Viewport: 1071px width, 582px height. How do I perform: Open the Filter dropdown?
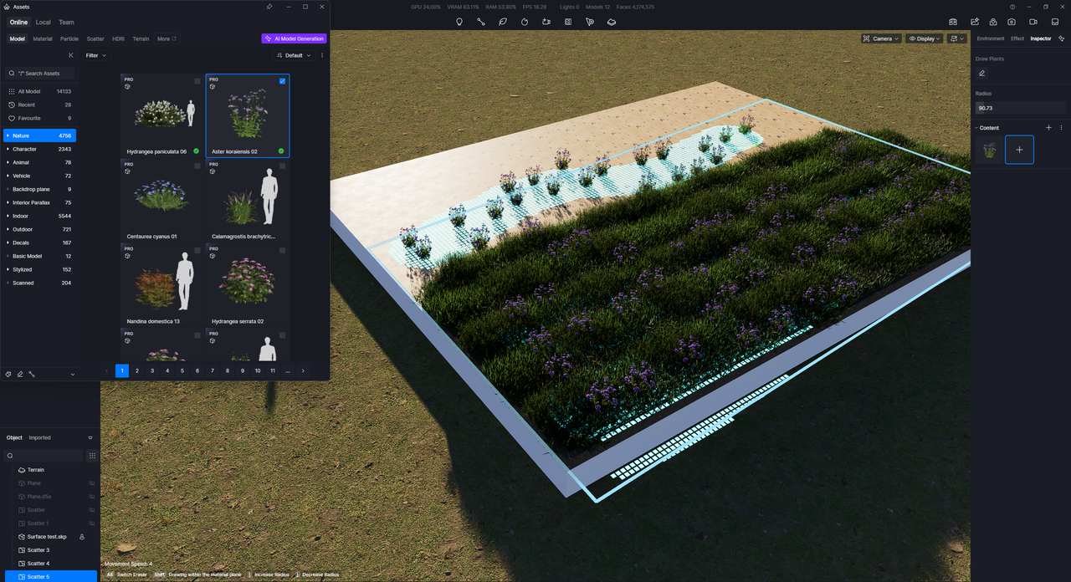[96, 55]
